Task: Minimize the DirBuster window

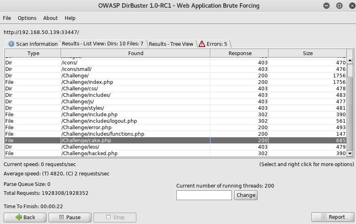Action: [x=326, y=6]
